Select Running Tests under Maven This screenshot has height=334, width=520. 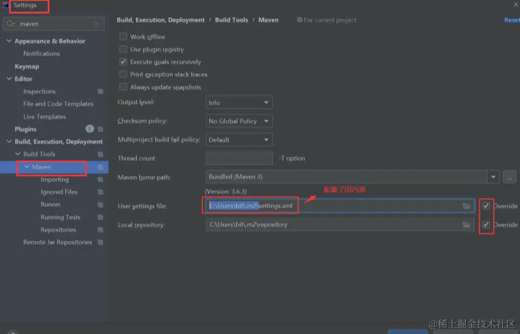click(x=60, y=217)
